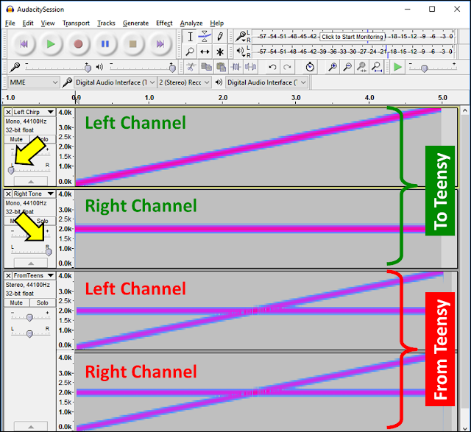Click to Start Monitoring meter
The image size is (471, 432).
(353, 37)
